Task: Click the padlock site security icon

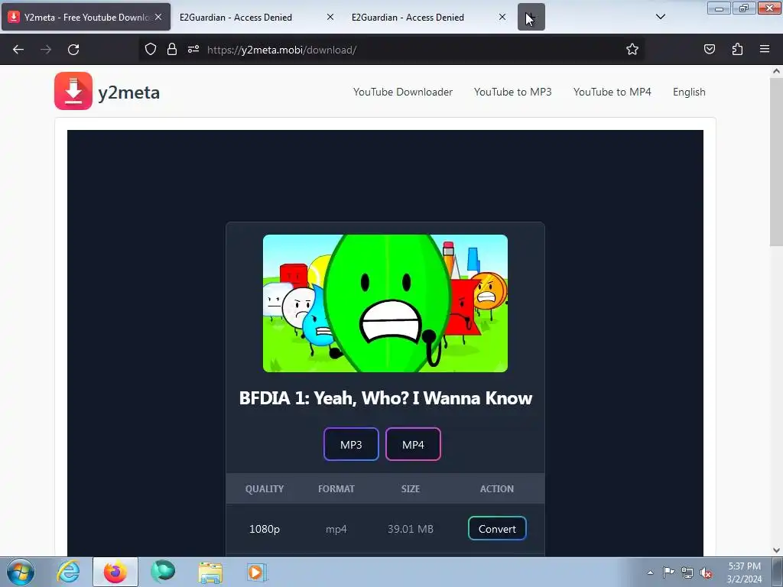Action: click(x=172, y=49)
